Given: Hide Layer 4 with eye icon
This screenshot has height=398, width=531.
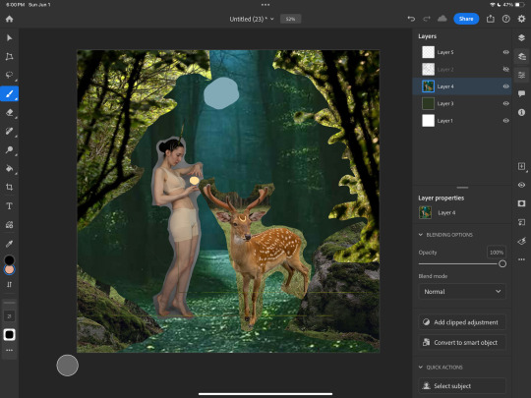Looking at the screenshot, I should (x=506, y=86).
